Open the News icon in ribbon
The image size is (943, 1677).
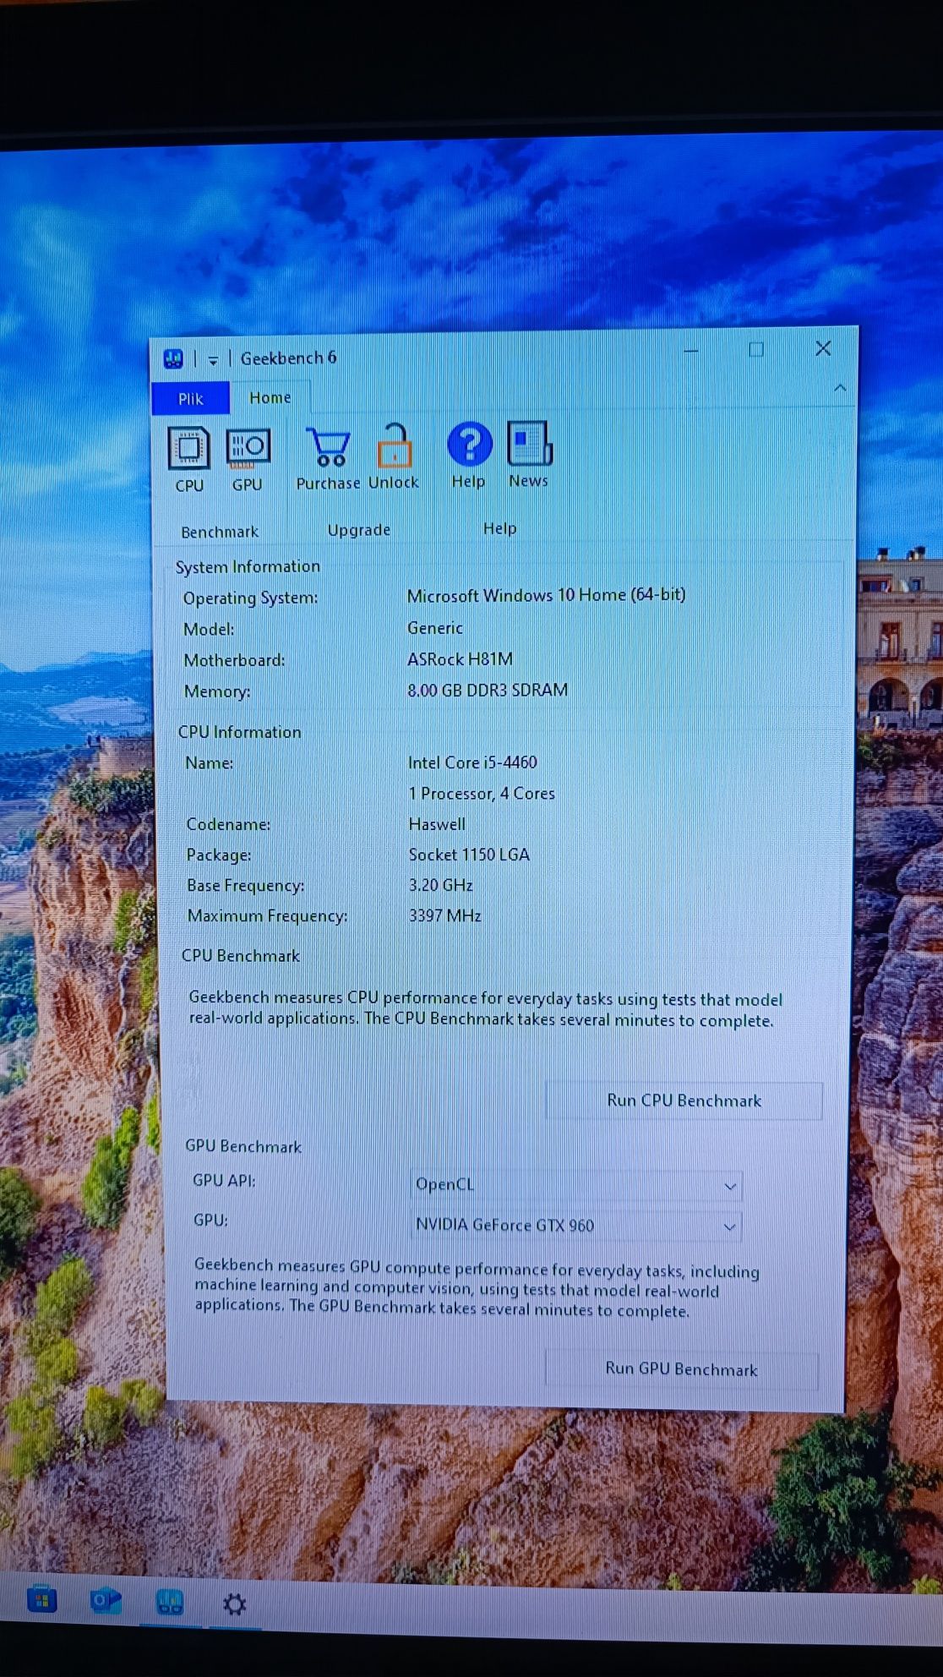coord(529,455)
